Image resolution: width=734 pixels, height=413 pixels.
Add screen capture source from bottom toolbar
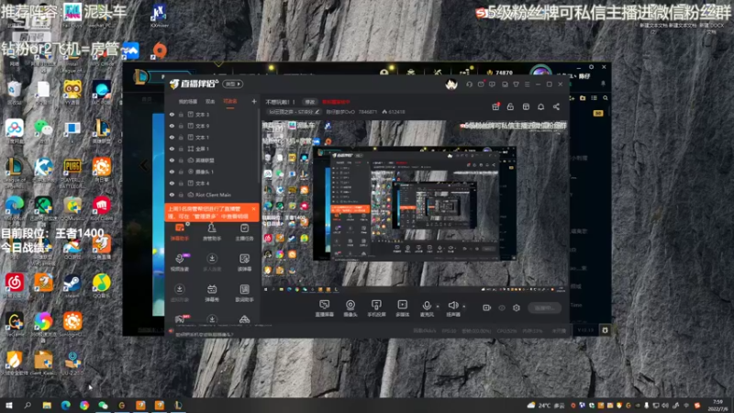[324, 308]
